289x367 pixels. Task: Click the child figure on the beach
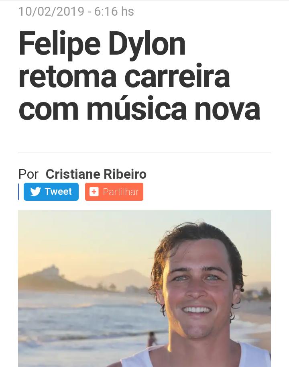point(152,339)
